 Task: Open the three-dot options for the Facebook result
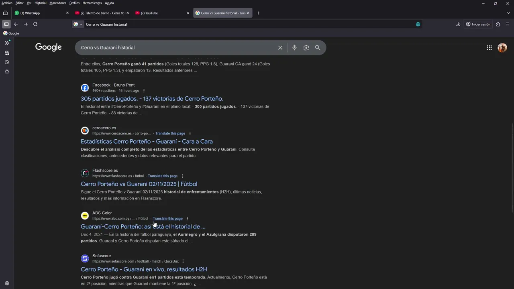click(144, 91)
